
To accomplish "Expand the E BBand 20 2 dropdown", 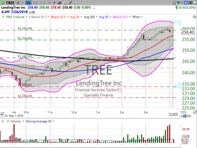I will (x=48, y=17).
